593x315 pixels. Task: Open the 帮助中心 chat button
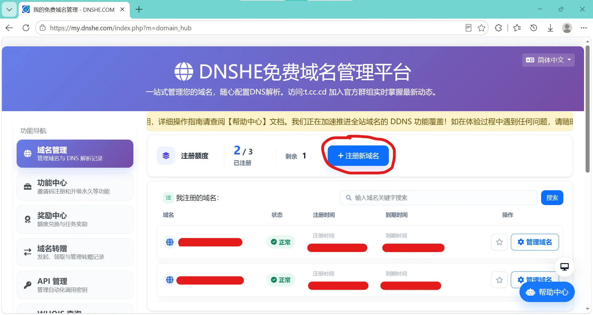pos(547,292)
